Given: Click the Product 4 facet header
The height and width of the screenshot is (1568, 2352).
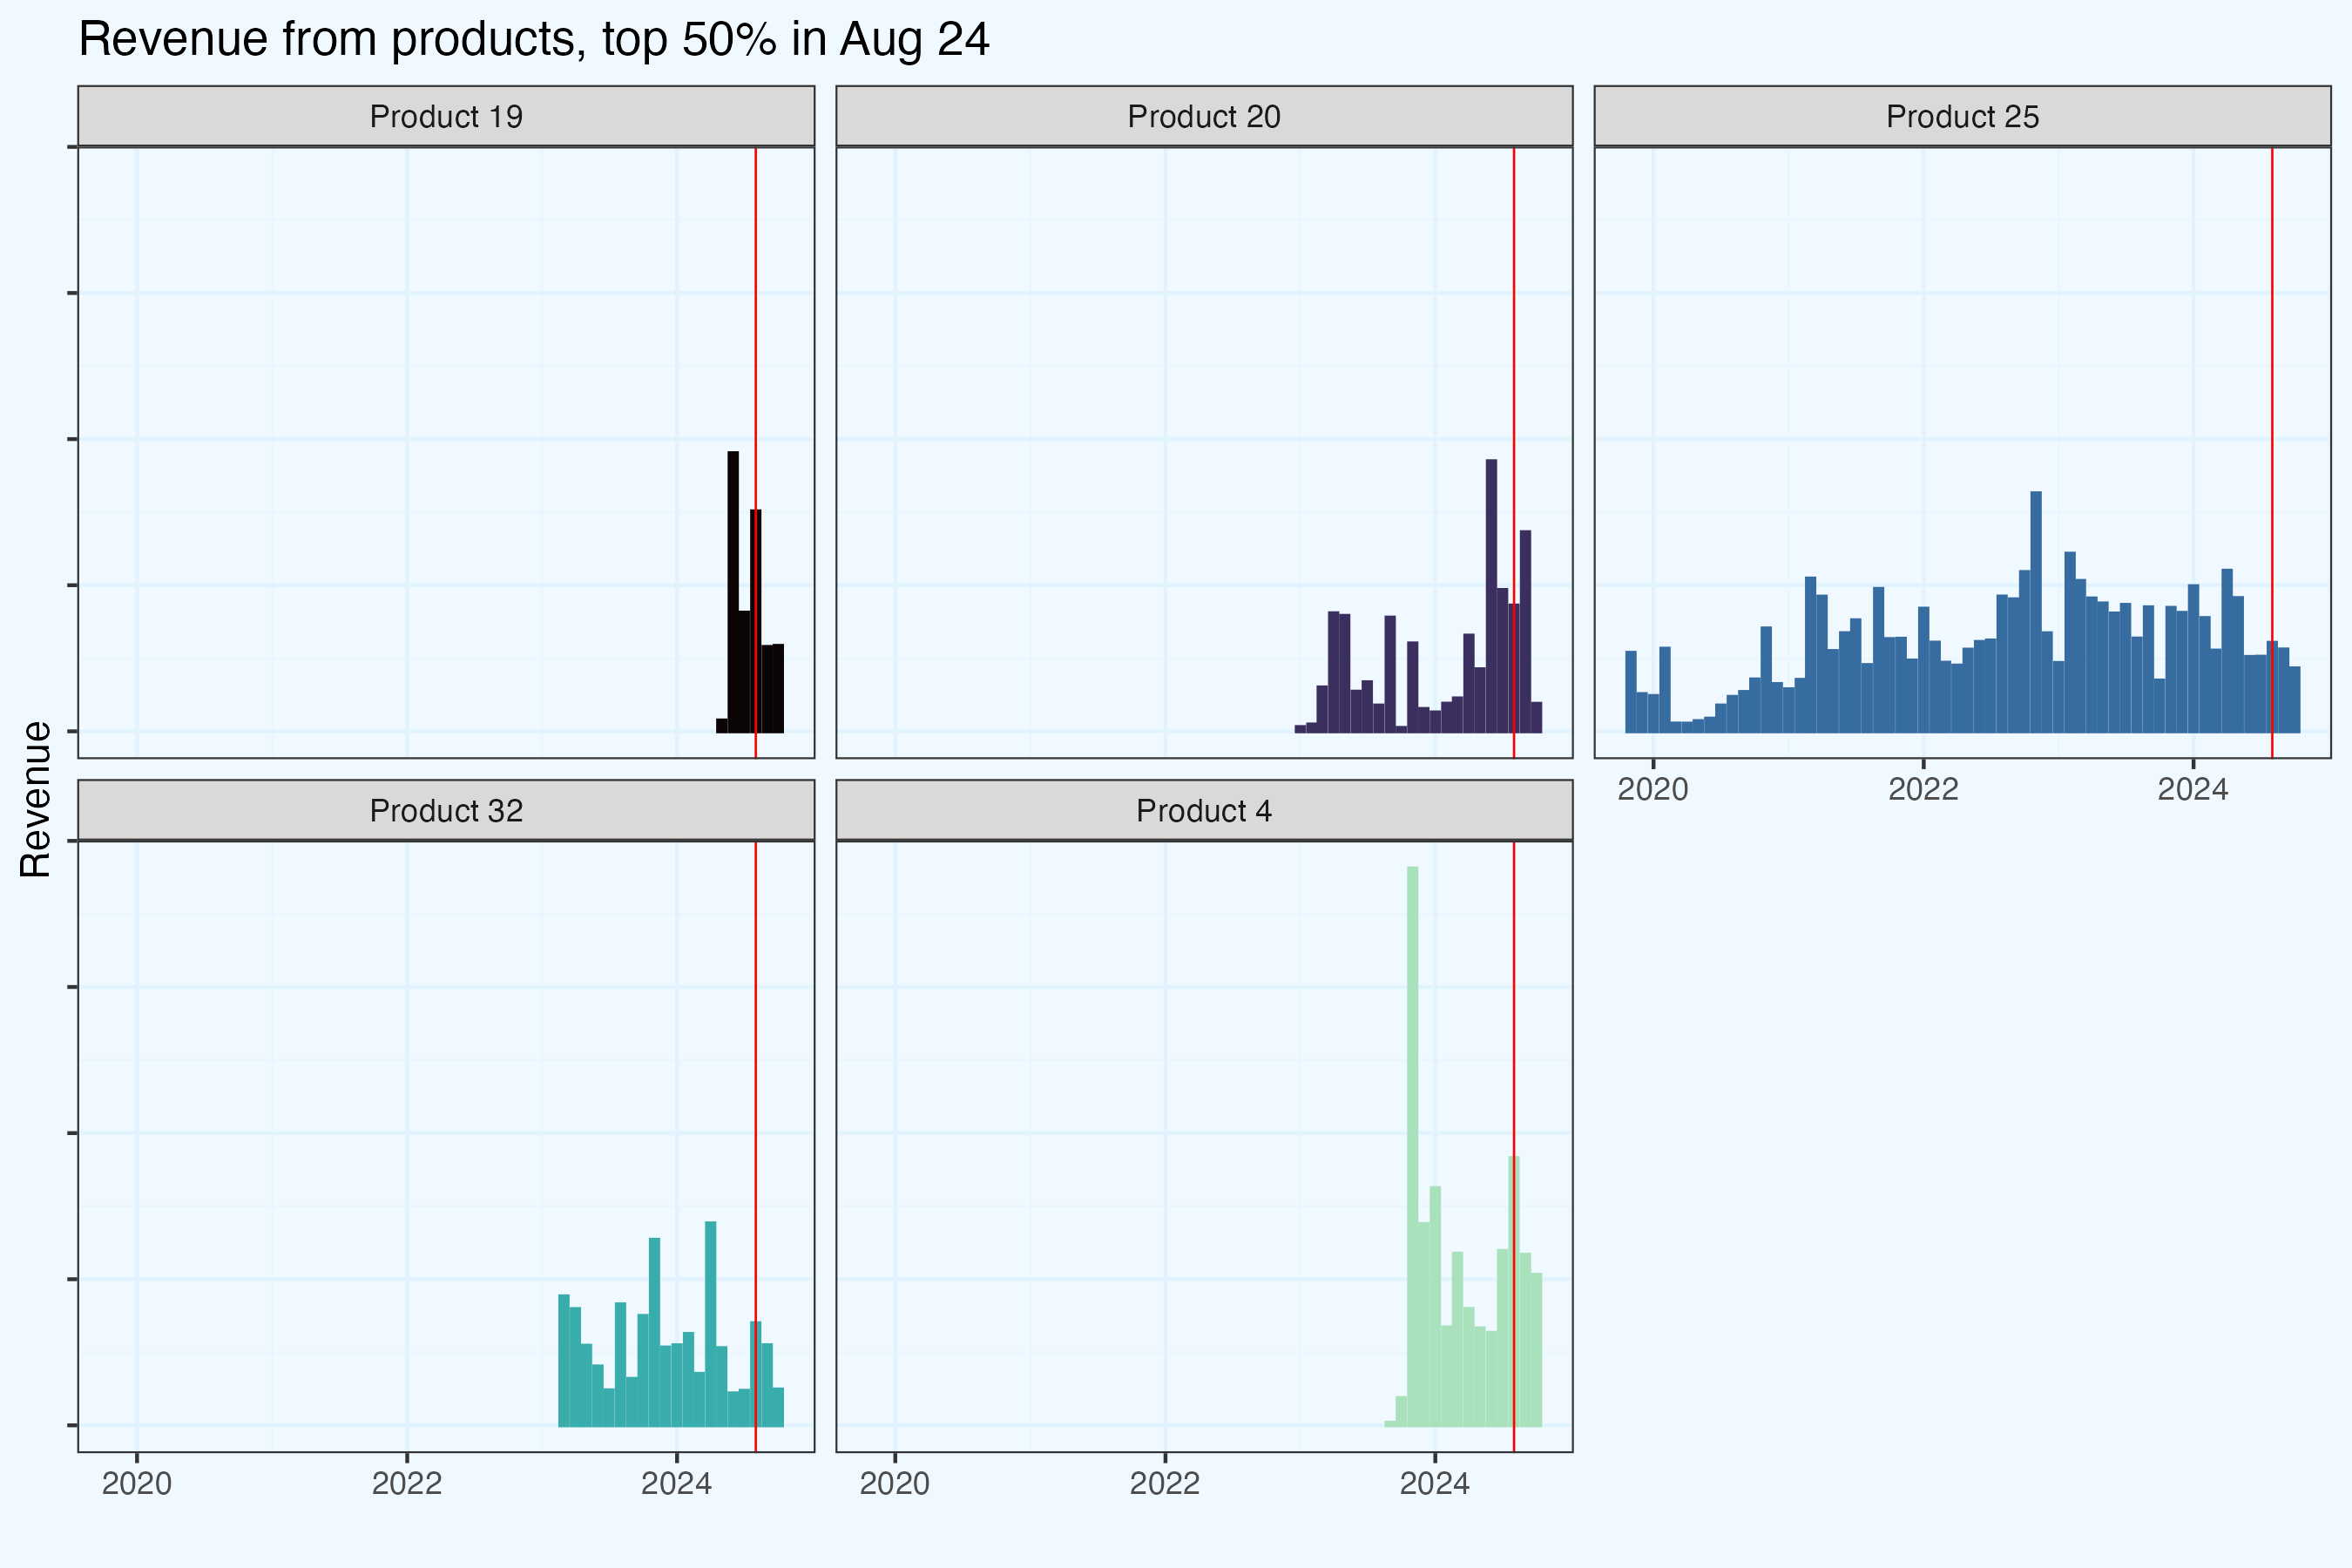Looking at the screenshot, I should [x=1204, y=811].
